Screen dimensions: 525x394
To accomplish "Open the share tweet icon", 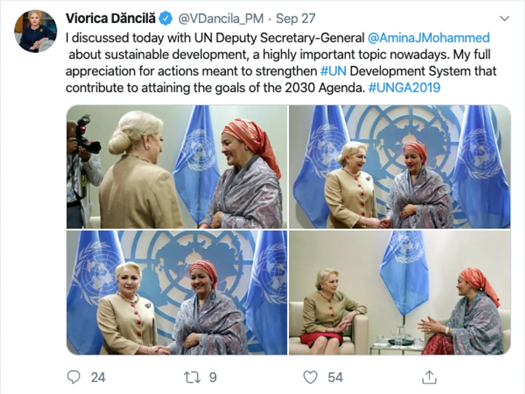I will 429,376.
